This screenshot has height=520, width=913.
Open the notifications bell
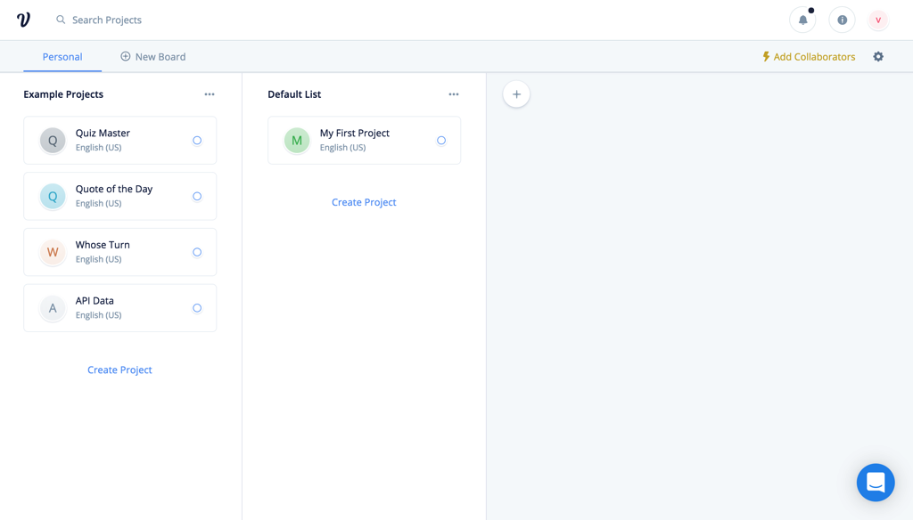coord(802,20)
